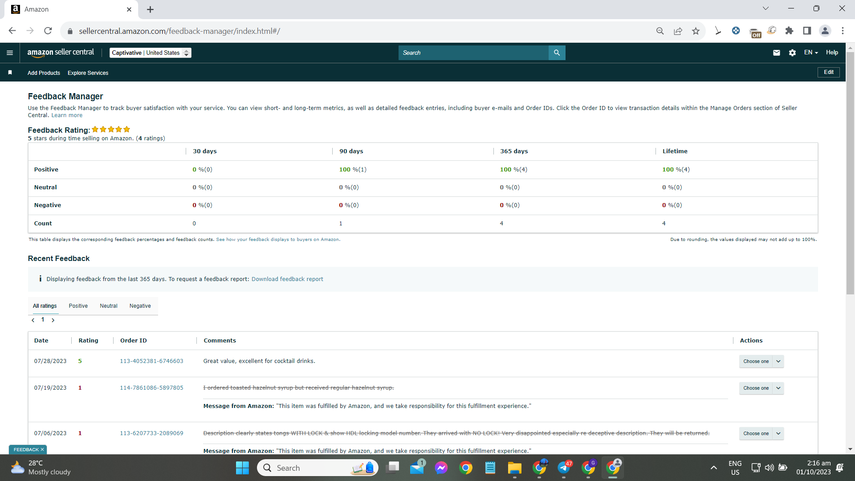Open Chrome tab search chevron
Viewport: 855px width, 481px height.
tap(766, 8)
